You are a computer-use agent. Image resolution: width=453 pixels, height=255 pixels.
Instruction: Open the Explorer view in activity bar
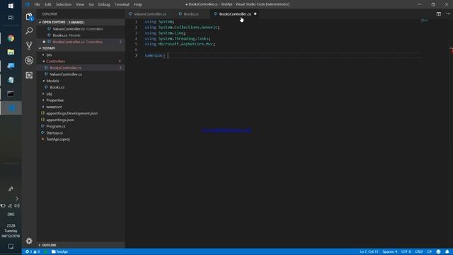[29, 17]
